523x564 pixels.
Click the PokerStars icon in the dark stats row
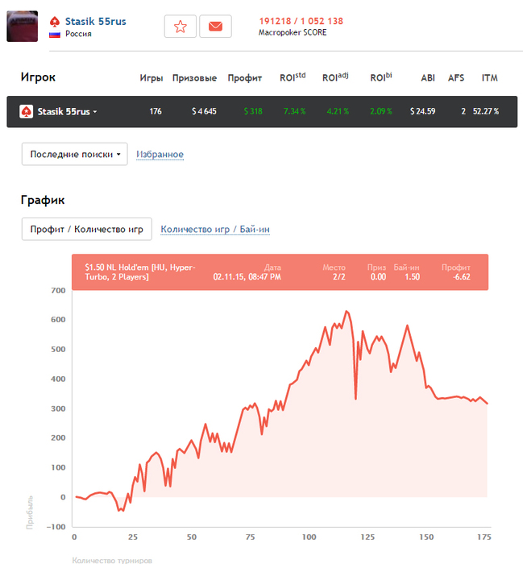click(26, 111)
